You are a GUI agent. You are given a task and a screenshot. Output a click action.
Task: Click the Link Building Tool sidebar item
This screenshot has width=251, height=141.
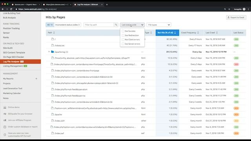(x=11, y=13)
